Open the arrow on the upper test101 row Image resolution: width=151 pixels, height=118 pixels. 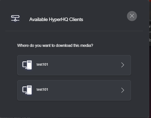[x=122, y=65]
